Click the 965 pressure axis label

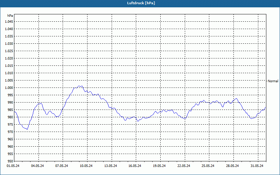[x=10, y=139]
